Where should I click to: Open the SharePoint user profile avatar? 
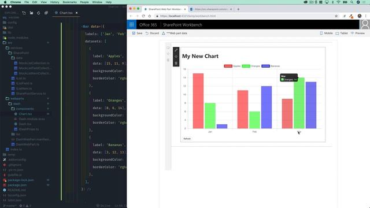pyautogui.click(x=365, y=24)
